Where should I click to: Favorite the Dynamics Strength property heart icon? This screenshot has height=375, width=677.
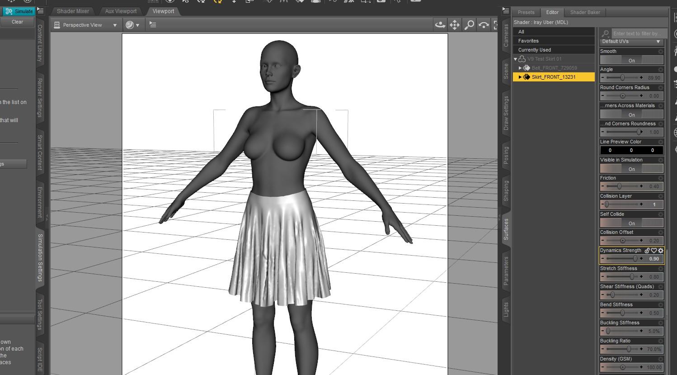click(654, 250)
